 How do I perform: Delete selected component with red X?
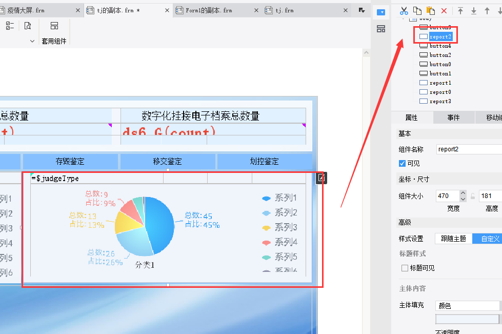click(x=444, y=11)
